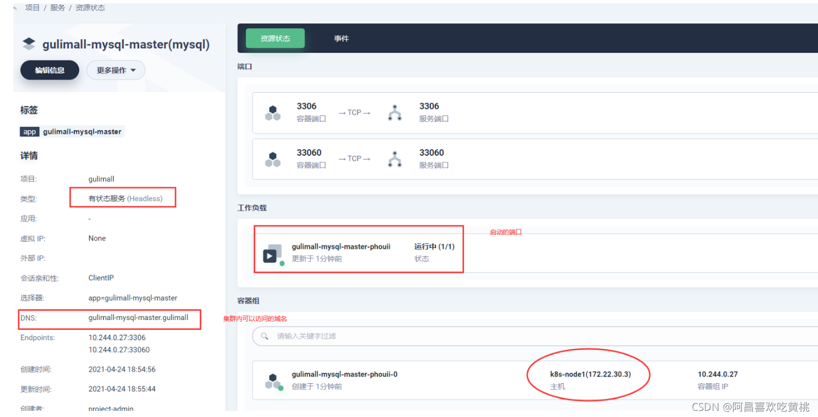The width and height of the screenshot is (818, 417).
Task: Click the search magnifier icon in pod filter
Action: click(x=265, y=336)
